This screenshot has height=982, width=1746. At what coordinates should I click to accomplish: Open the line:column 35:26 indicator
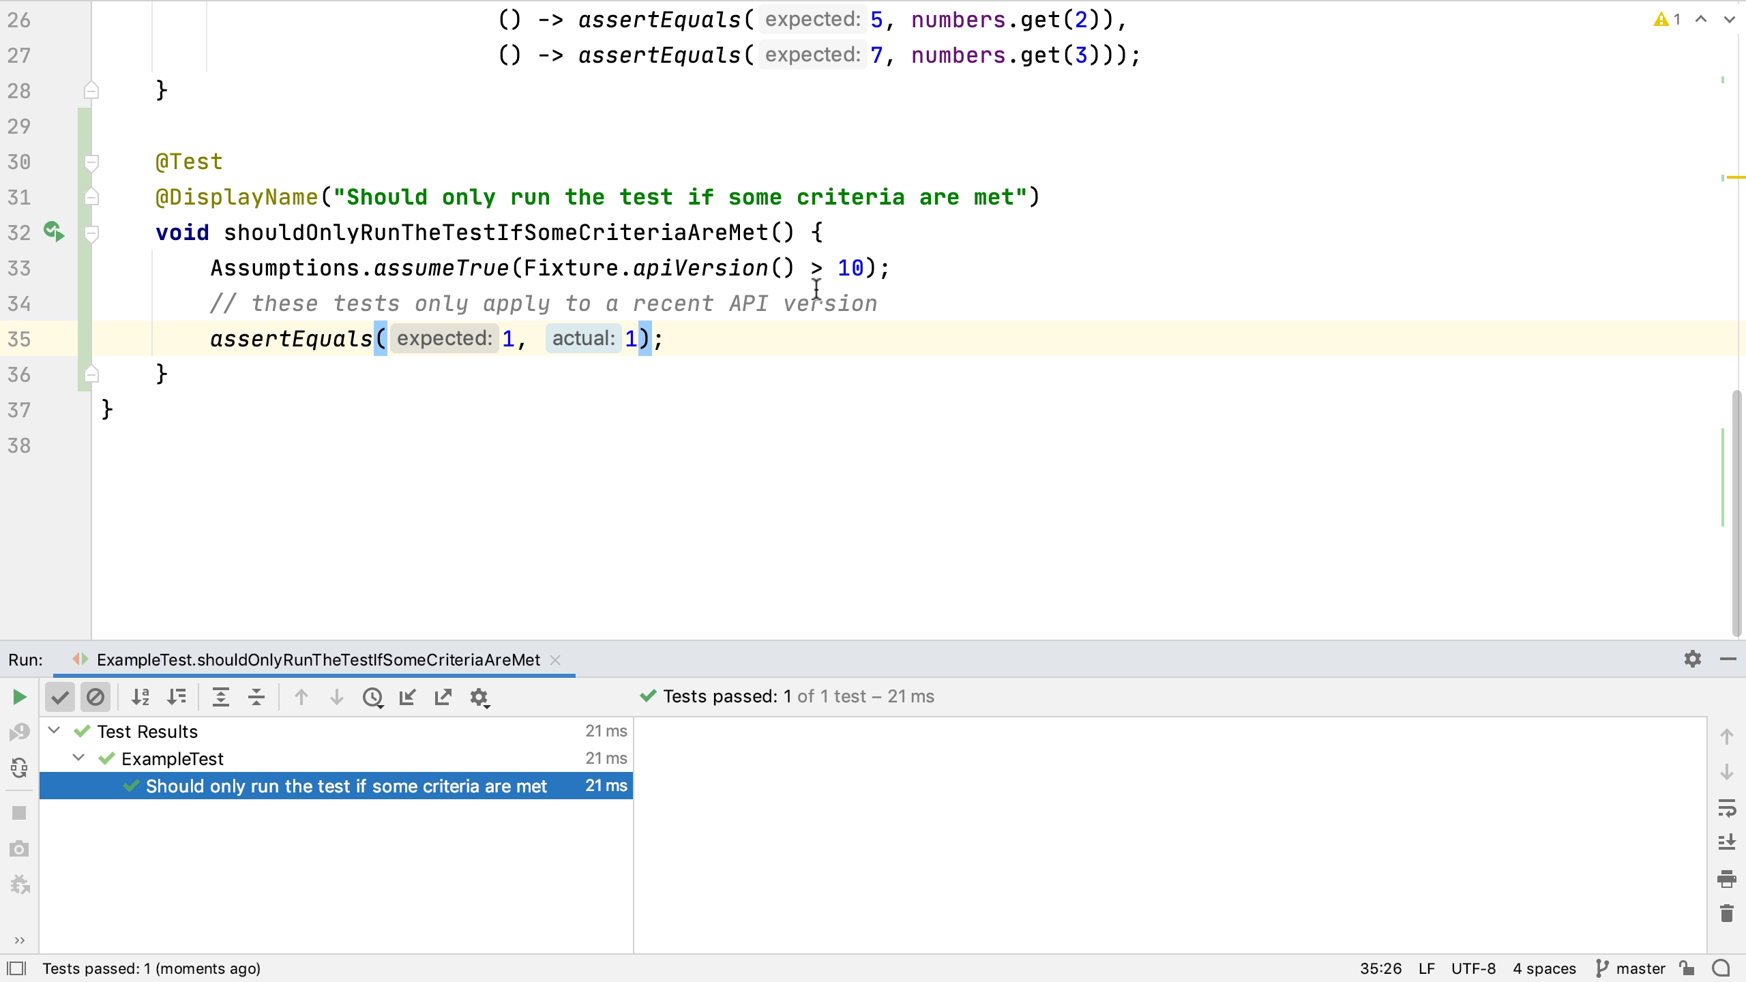click(1380, 968)
